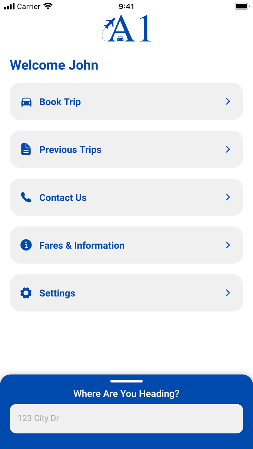
Task: Tap the document icon for Previous Trips
Action: point(26,149)
